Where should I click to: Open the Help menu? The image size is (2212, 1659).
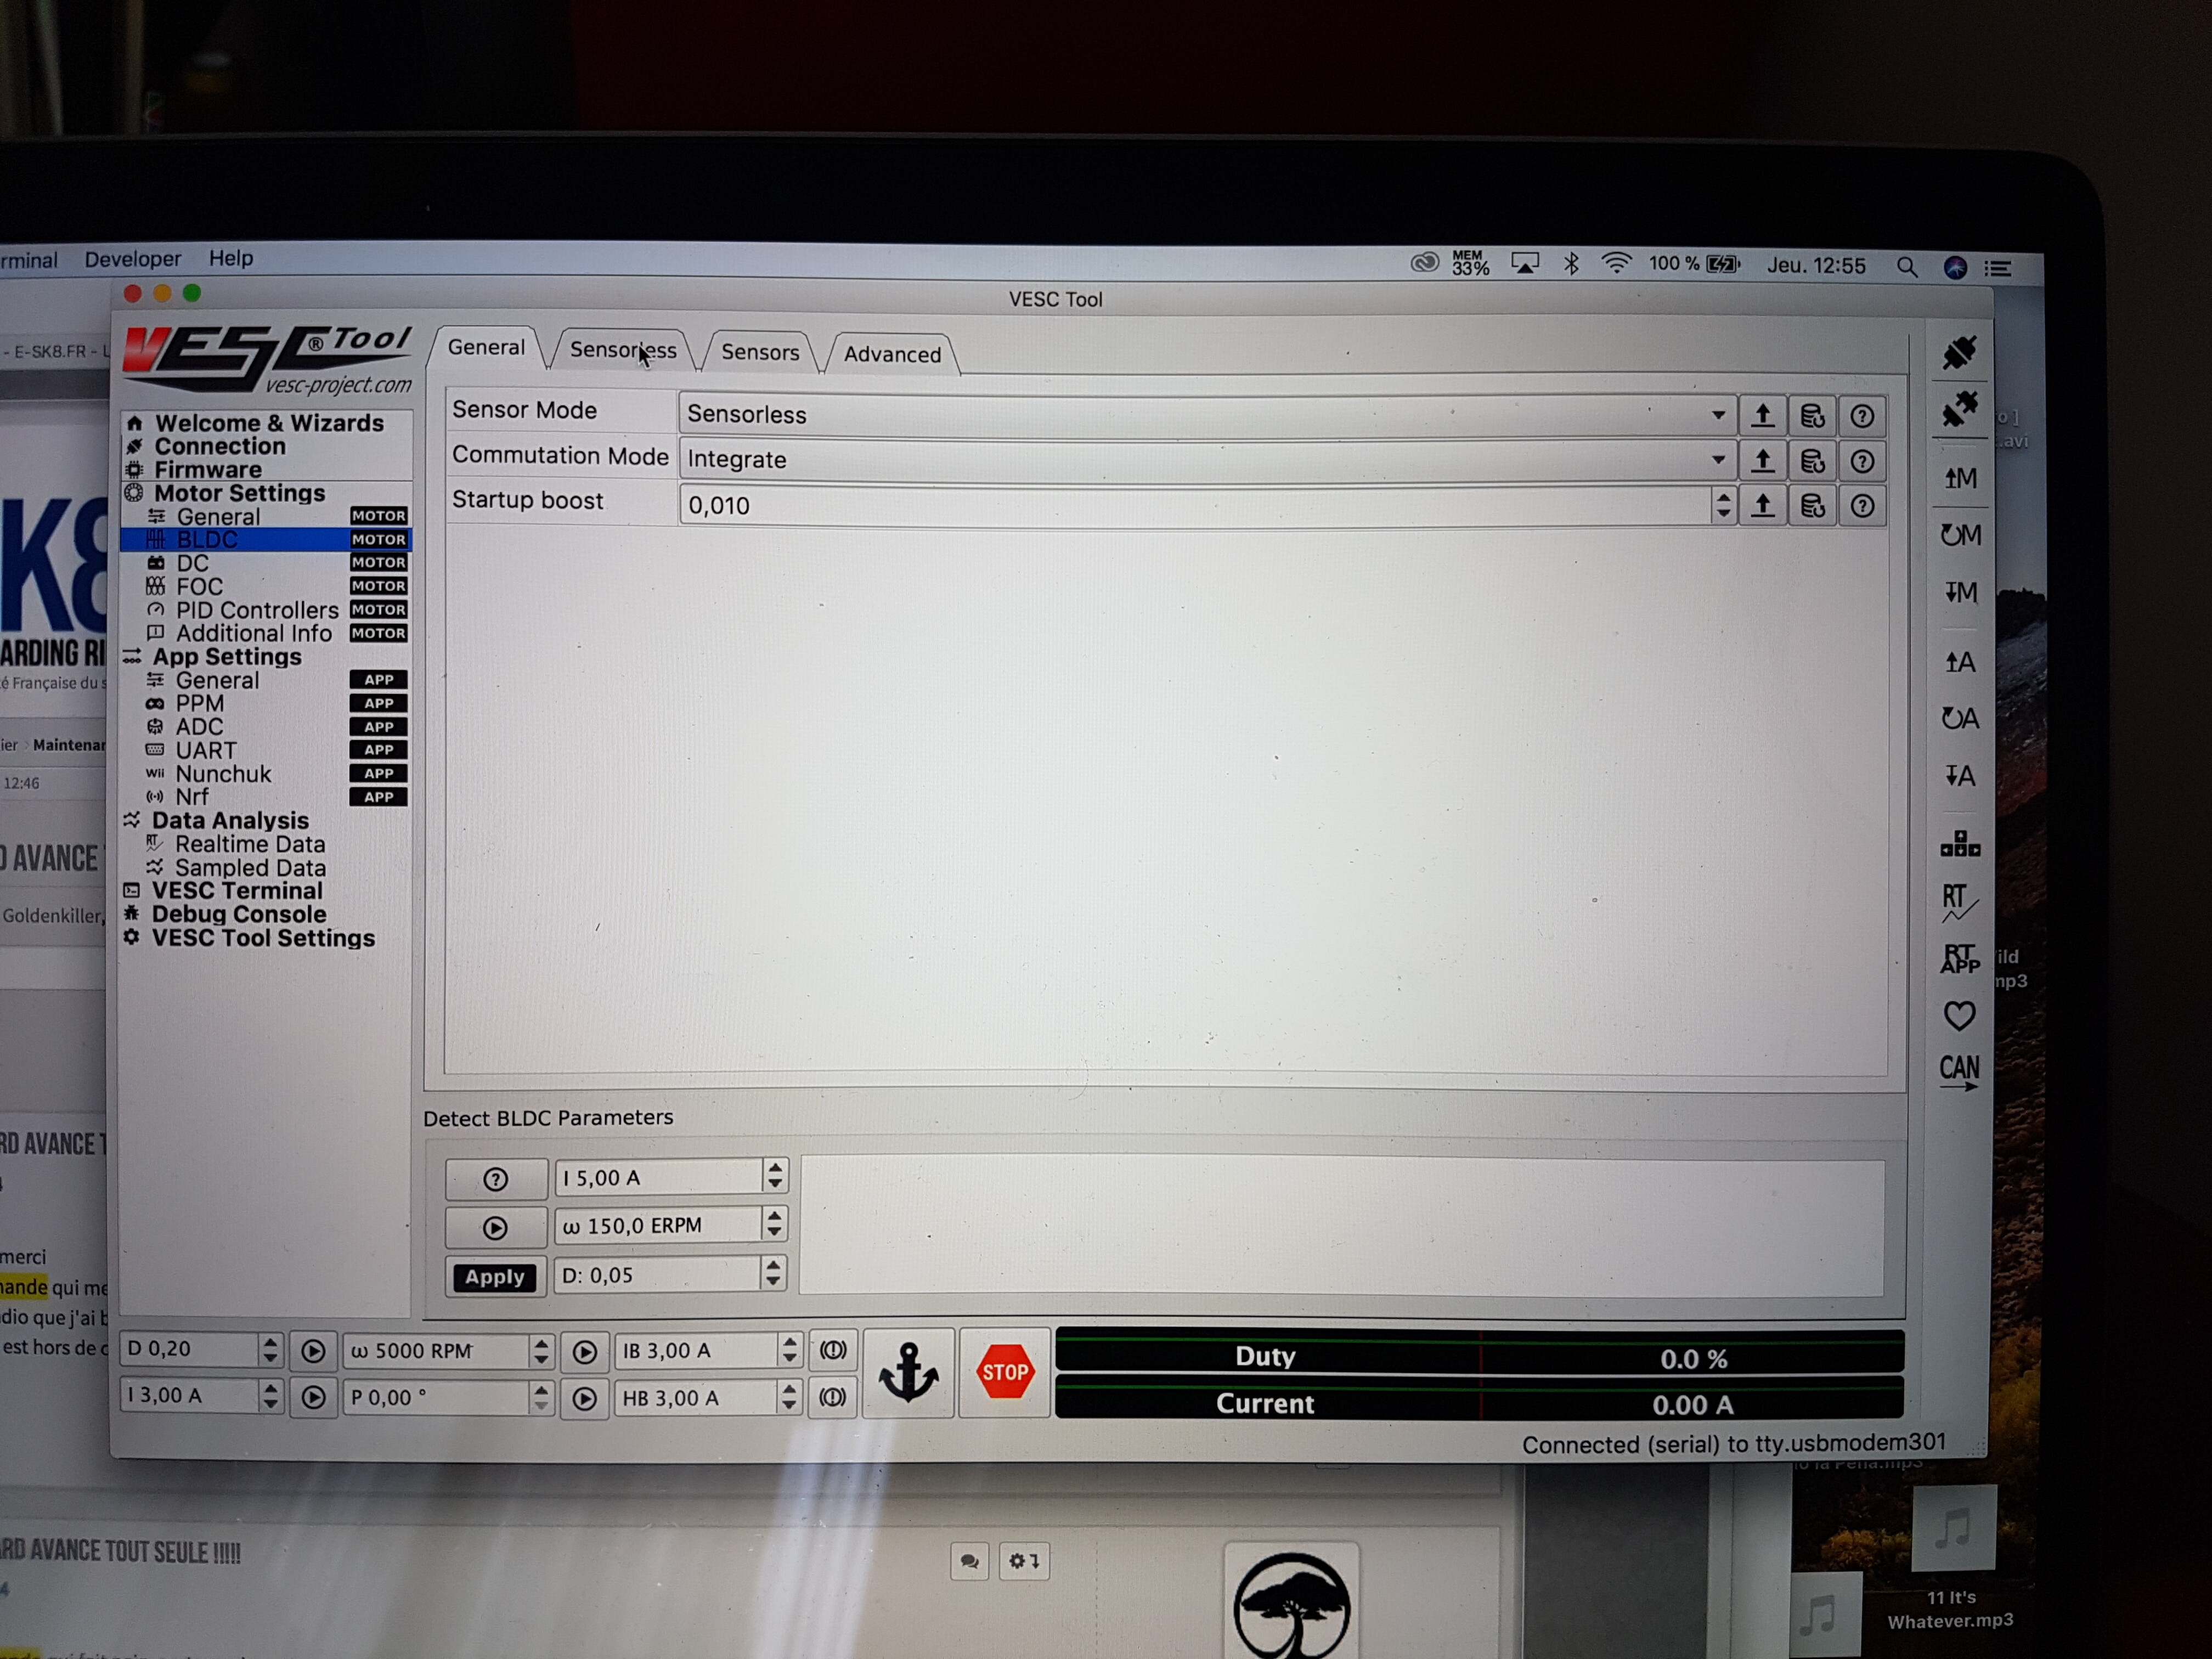coord(231,258)
